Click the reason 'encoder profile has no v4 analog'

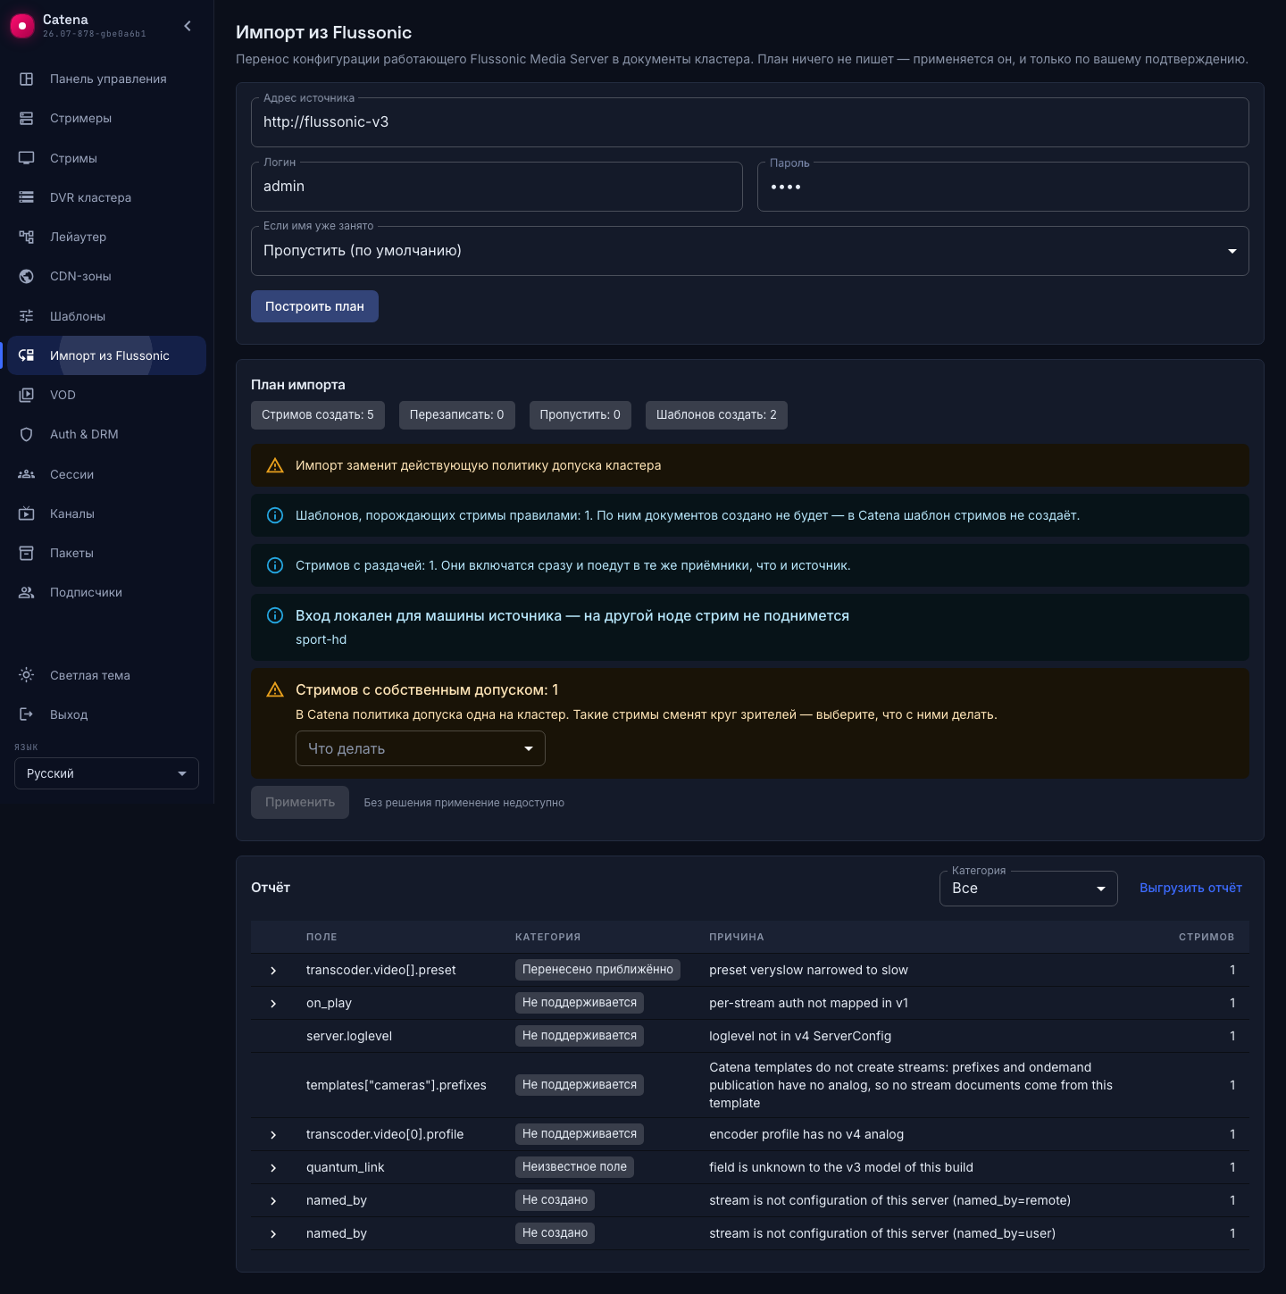806,1134
